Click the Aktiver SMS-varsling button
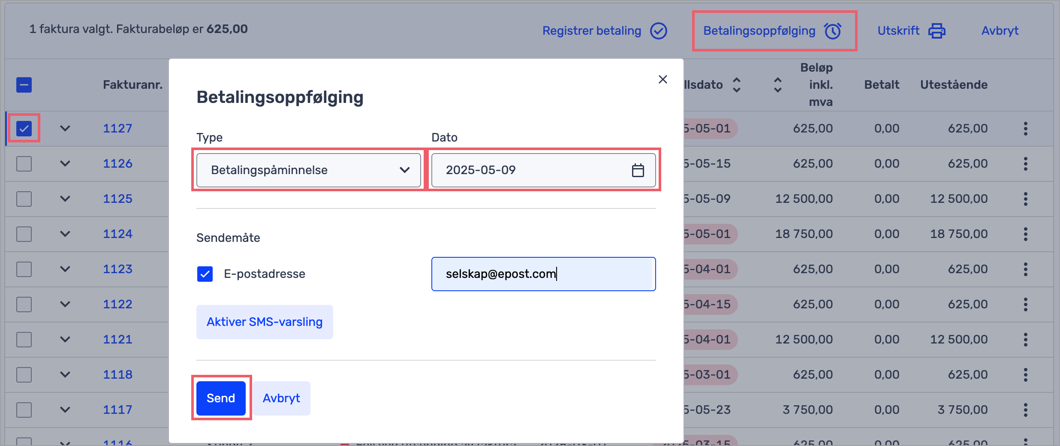This screenshot has width=1060, height=446. click(x=265, y=322)
